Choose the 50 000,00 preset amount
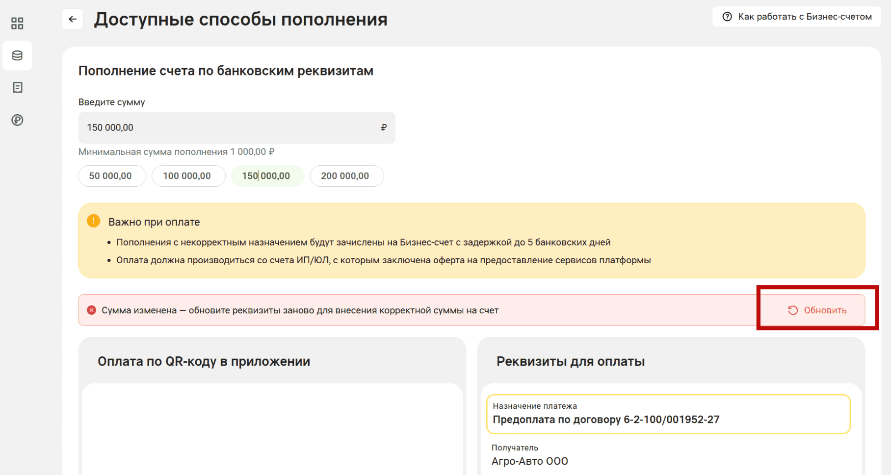The height and width of the screenshot is (475, 891). tap(112, 176)
